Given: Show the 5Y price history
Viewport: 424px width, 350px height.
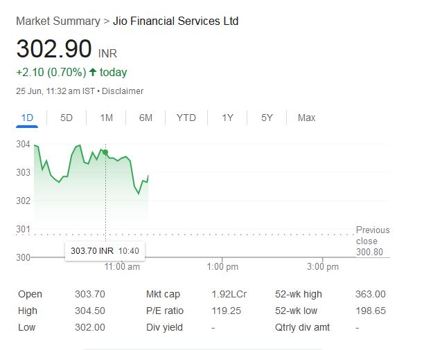Looking at the screenshot, I should point(267,118).
